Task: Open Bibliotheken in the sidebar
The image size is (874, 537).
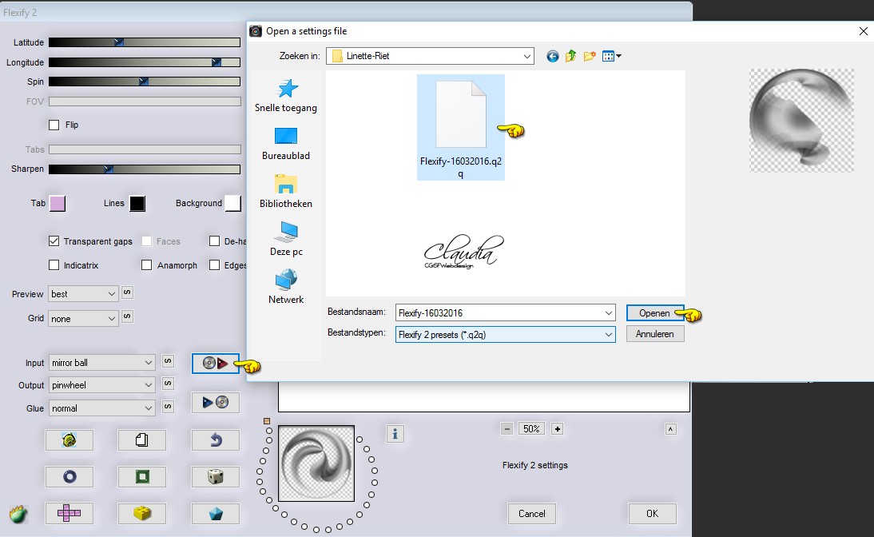Action: [286, 192]
